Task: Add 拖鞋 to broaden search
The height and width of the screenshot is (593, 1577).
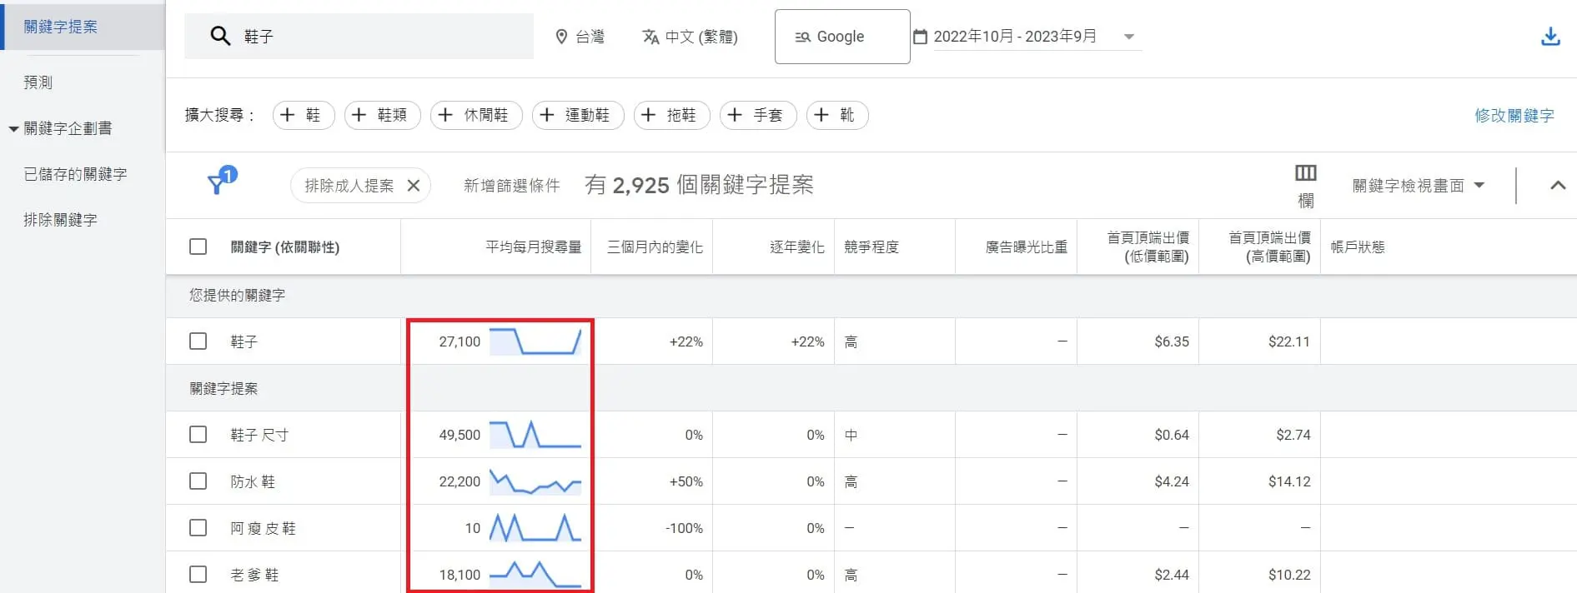Action: click(672, 115)
